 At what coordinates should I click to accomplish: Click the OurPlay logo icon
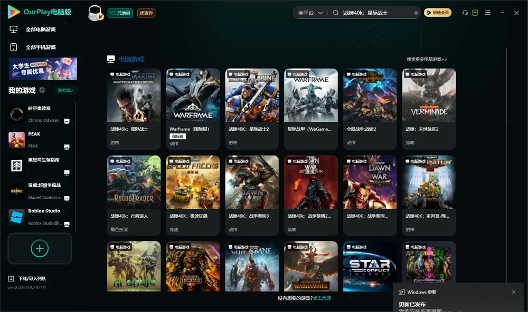pyautogui.click(x=14, y=12)
